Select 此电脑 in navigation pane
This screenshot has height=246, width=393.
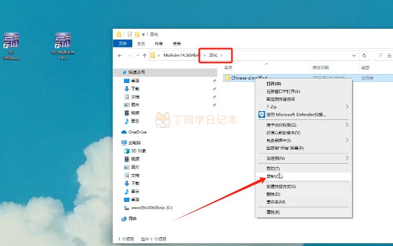tap(135, 143)
